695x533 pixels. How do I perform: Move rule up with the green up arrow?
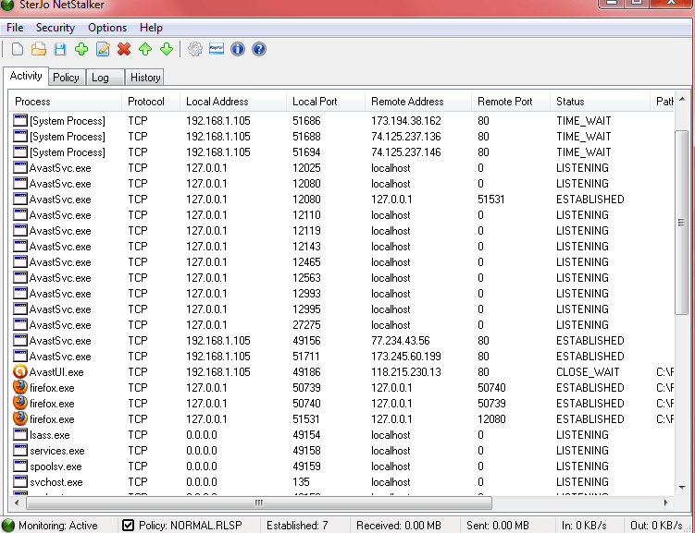pos(145,49)
